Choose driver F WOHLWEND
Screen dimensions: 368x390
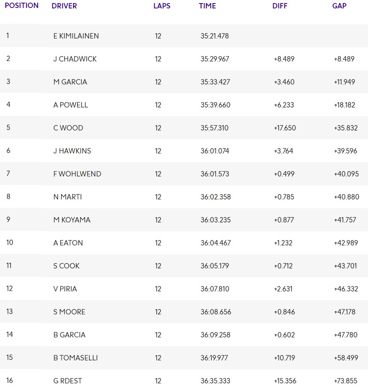coord(77,174)
